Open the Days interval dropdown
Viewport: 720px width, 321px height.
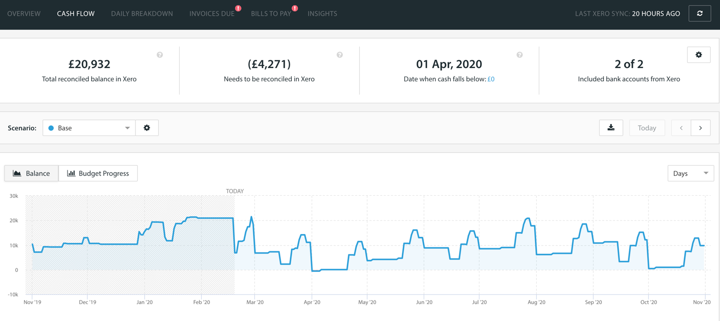690,173
